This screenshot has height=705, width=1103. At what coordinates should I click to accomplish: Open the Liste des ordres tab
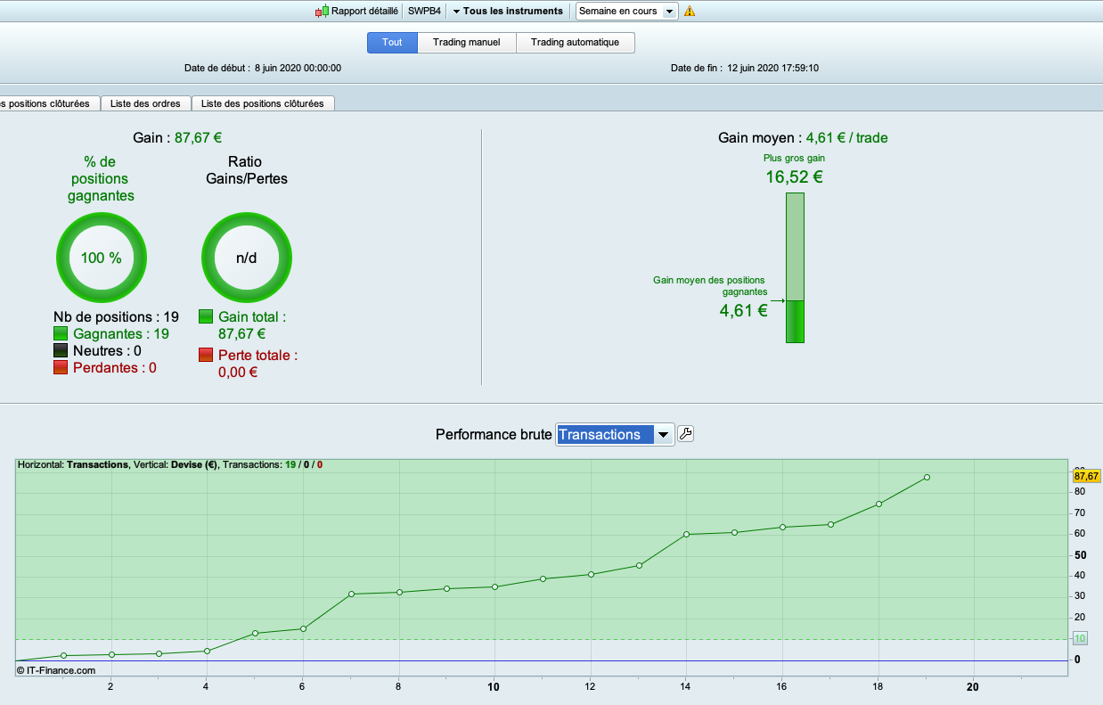(x=145, y=103)
